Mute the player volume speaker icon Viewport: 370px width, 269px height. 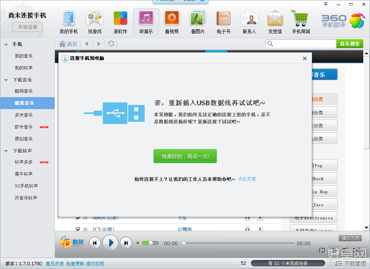(138, 243)
